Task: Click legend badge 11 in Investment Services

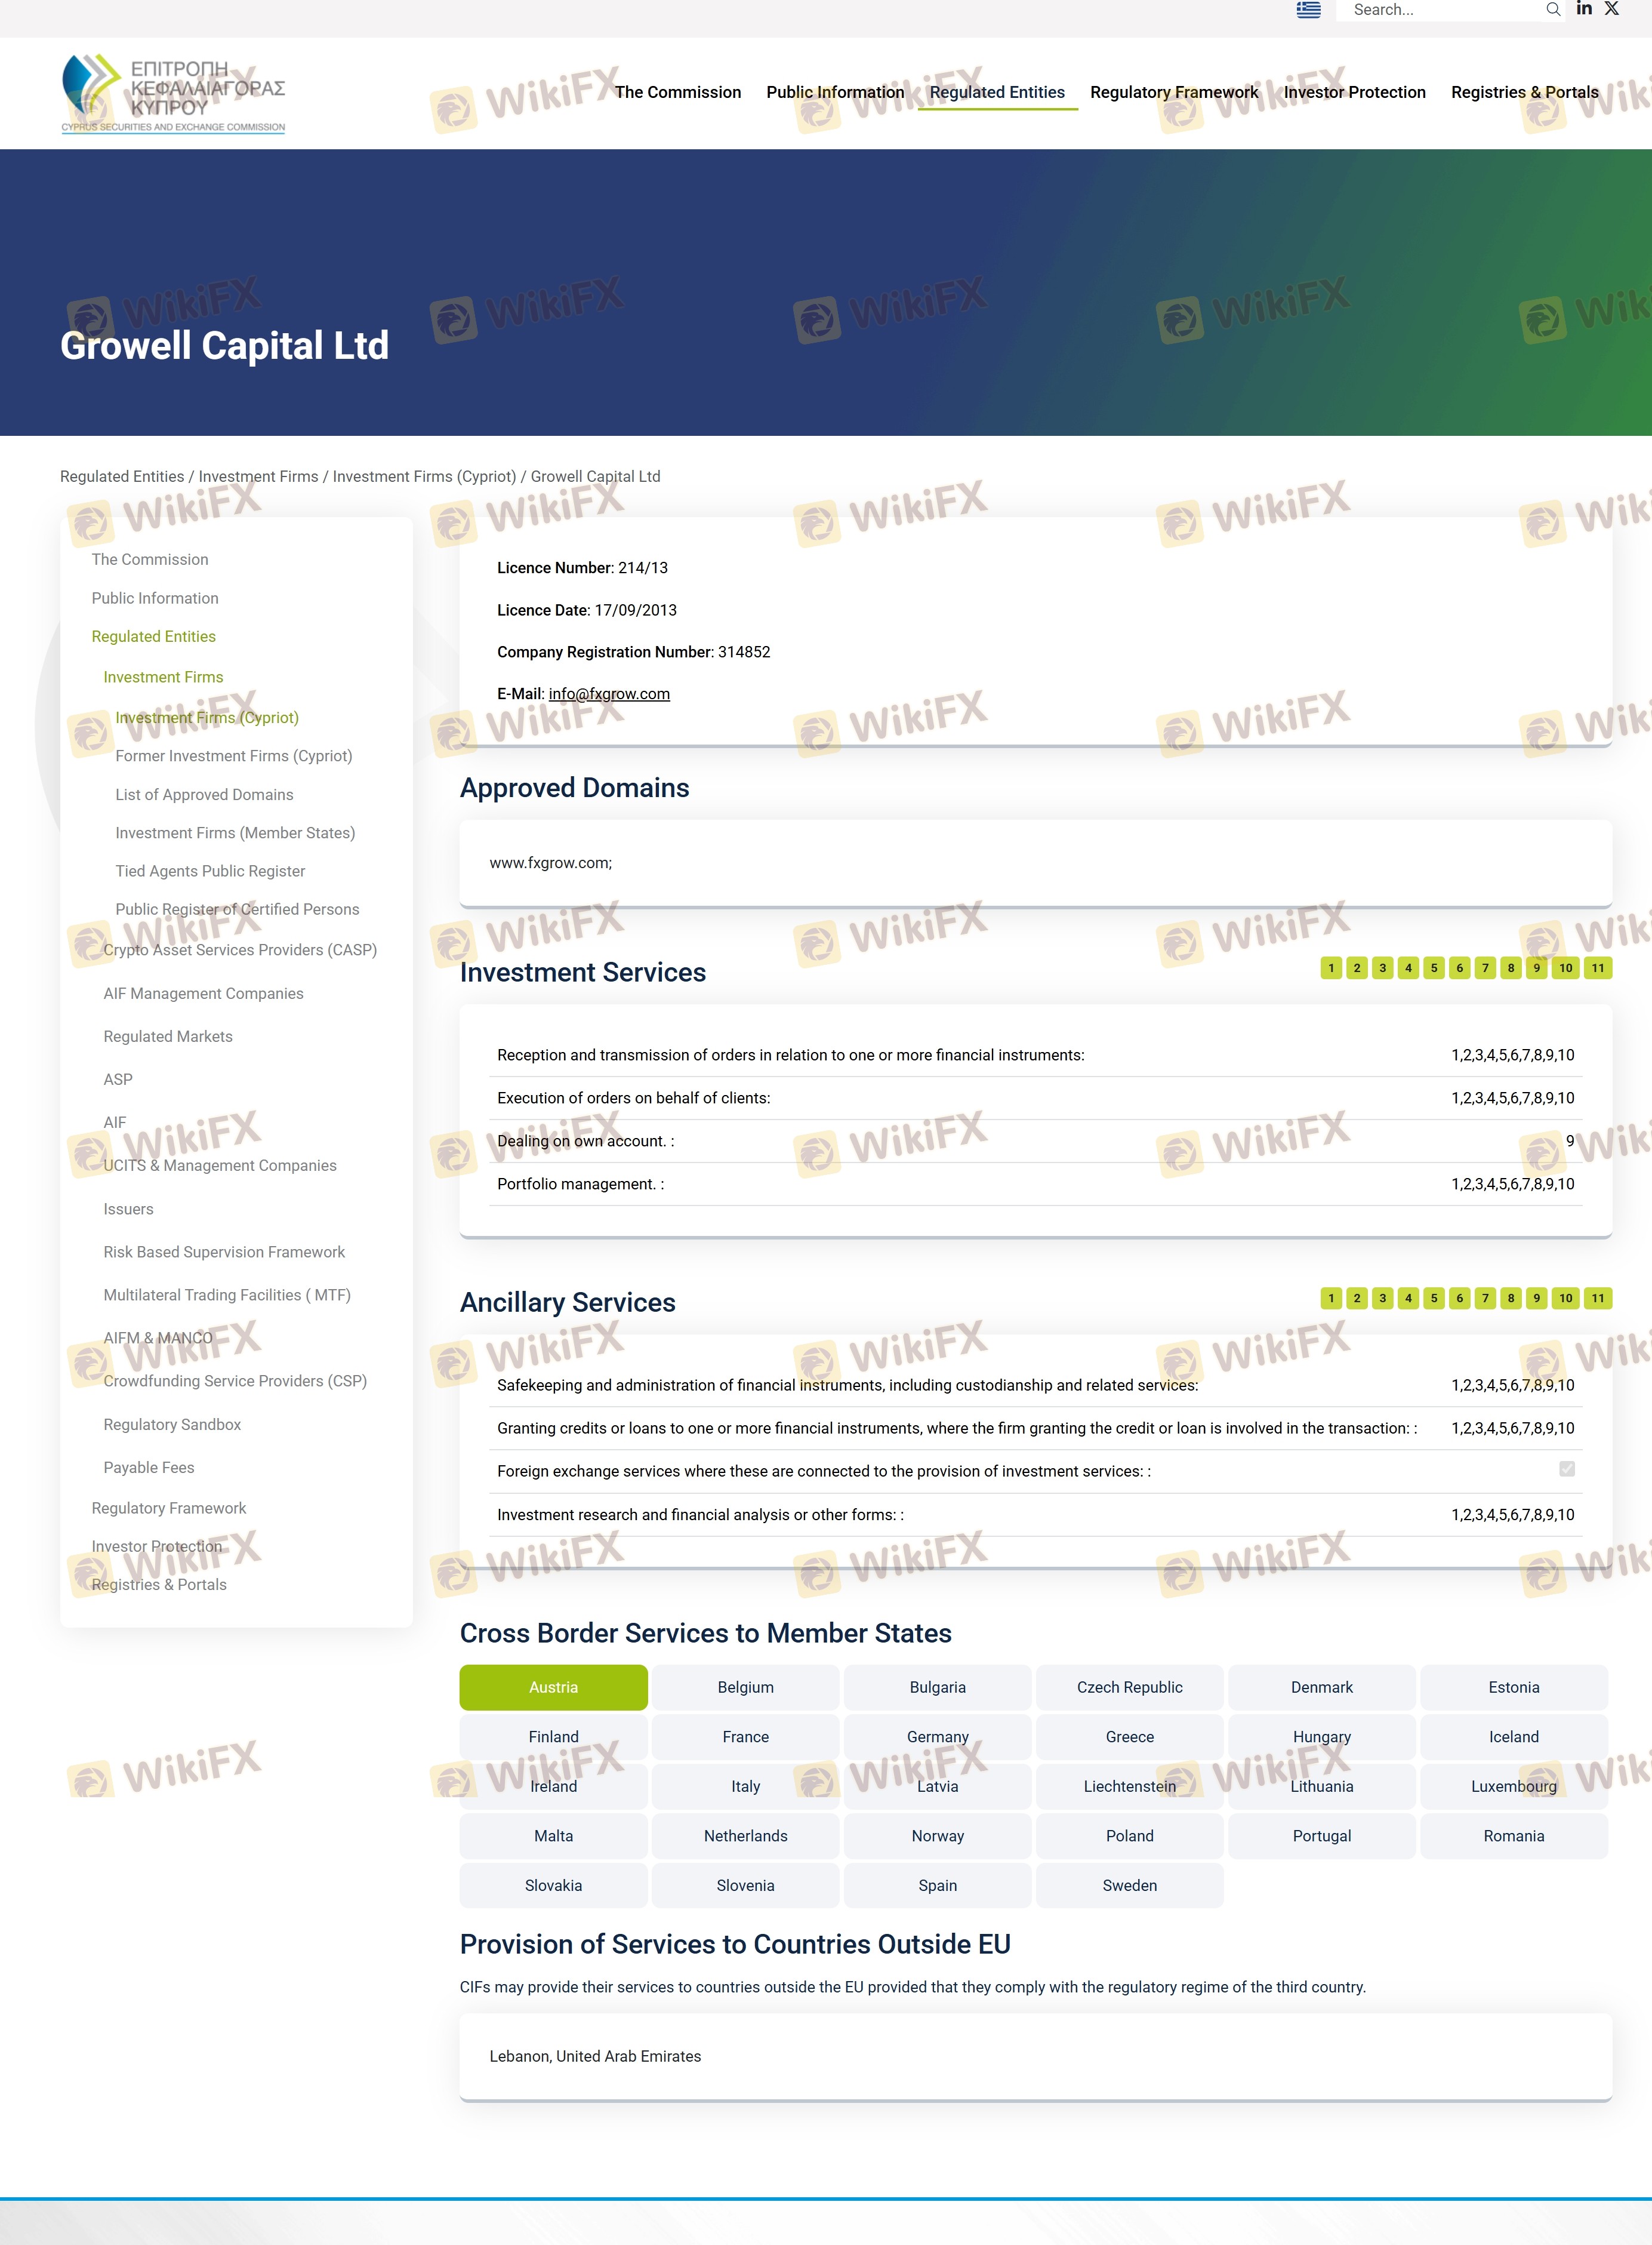Action: click(x=1597, y=967)
